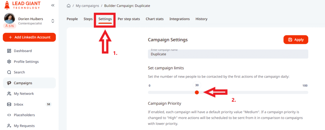The height and width of the screenshot is (130, 325).
Task: Click the Placeholders code-brackets icon
Action: (x=9, y=115)
